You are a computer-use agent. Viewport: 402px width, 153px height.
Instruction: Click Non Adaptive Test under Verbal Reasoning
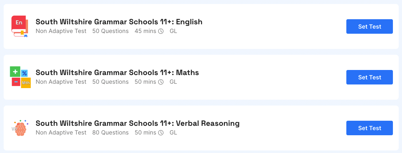point(61,133)
